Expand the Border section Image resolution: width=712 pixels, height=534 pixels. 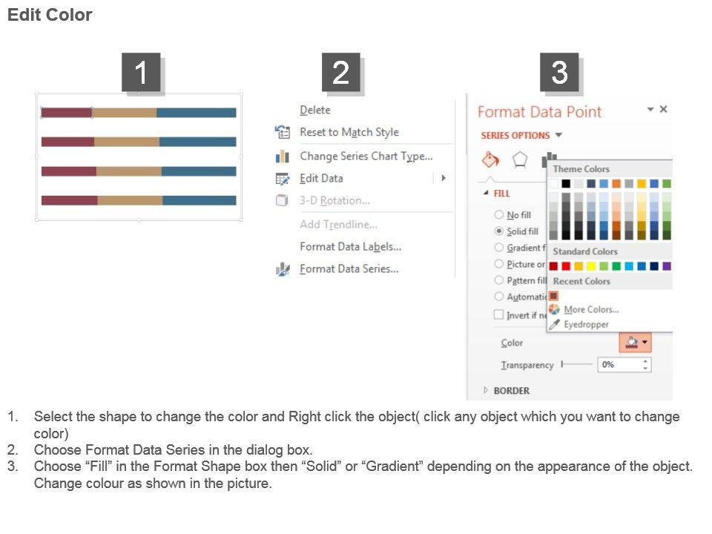click(487, 391)
